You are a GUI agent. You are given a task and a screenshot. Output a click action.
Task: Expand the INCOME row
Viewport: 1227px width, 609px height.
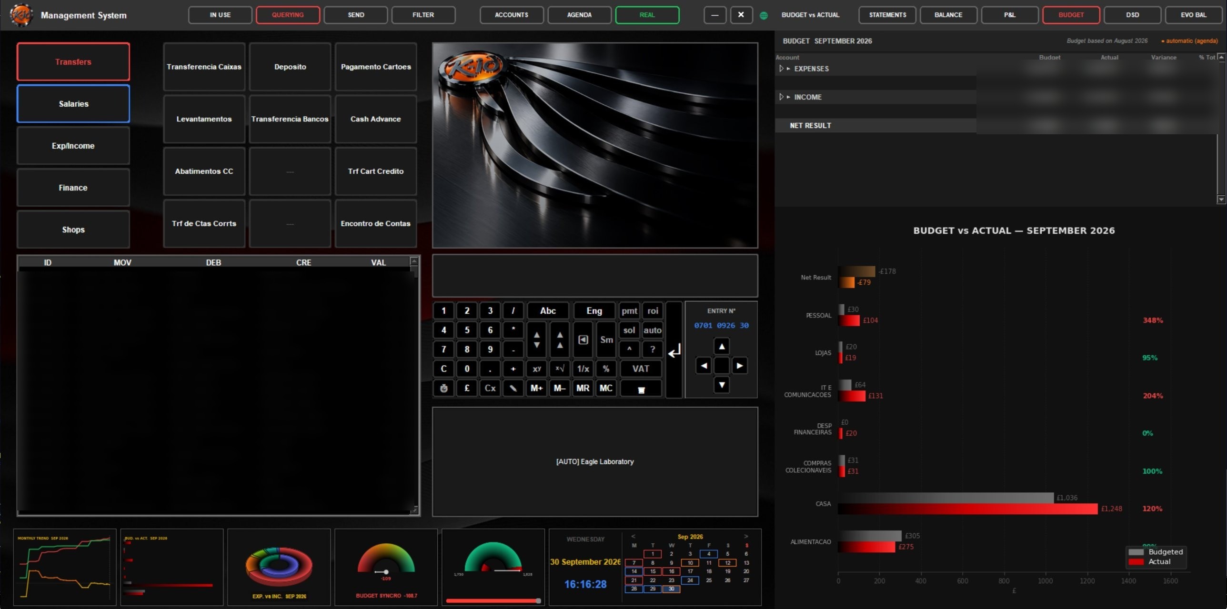[x=781, y=97]
